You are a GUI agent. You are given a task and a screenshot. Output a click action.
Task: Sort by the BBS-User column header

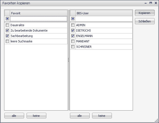(x=104, y=13)
